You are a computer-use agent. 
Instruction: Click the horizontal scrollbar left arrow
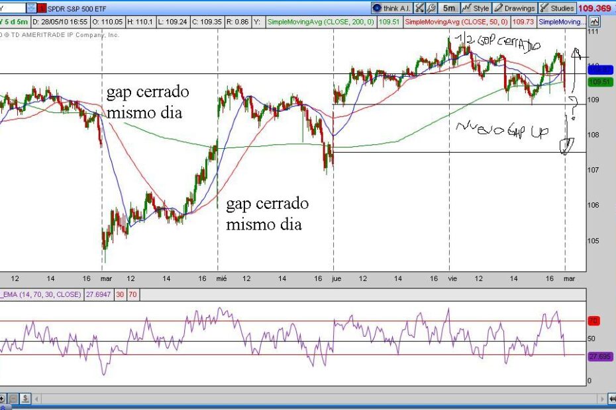tap(37, 399)
